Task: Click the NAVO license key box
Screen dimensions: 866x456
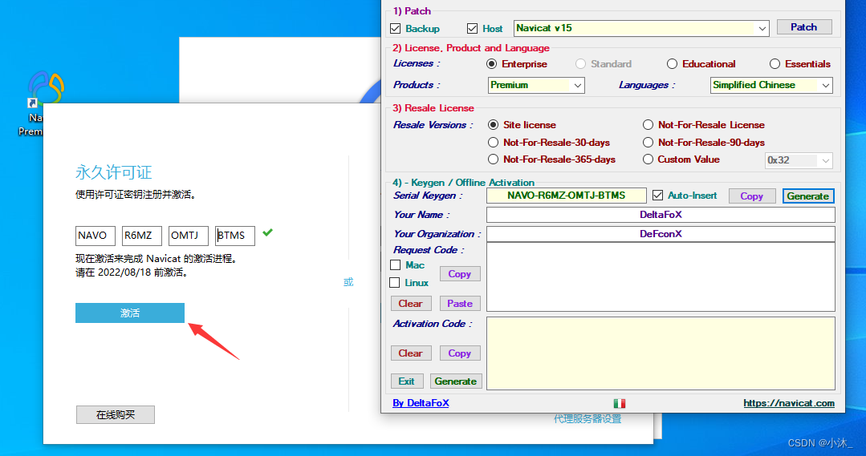Action: (x=96, y=236)
